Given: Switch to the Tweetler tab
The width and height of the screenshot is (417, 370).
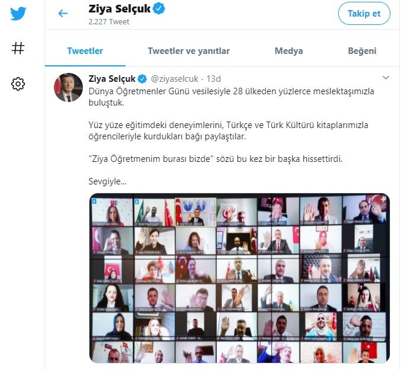Looking at the screenshot, I should point(85,51).
